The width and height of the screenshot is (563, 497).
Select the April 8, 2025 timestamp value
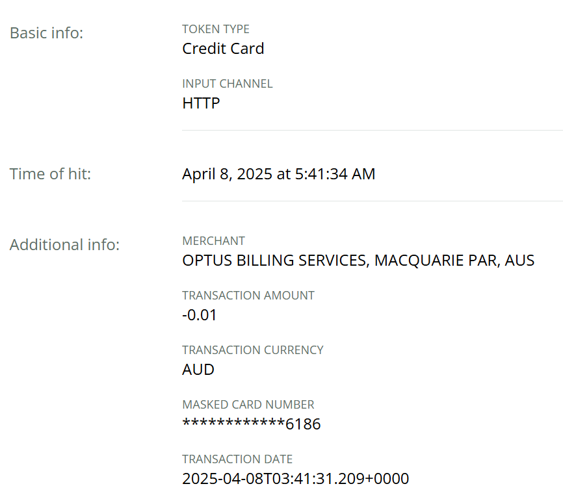278,174
